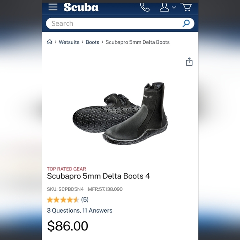Click the star rating
Screen dimensions: 240x240
pos(63,200)
